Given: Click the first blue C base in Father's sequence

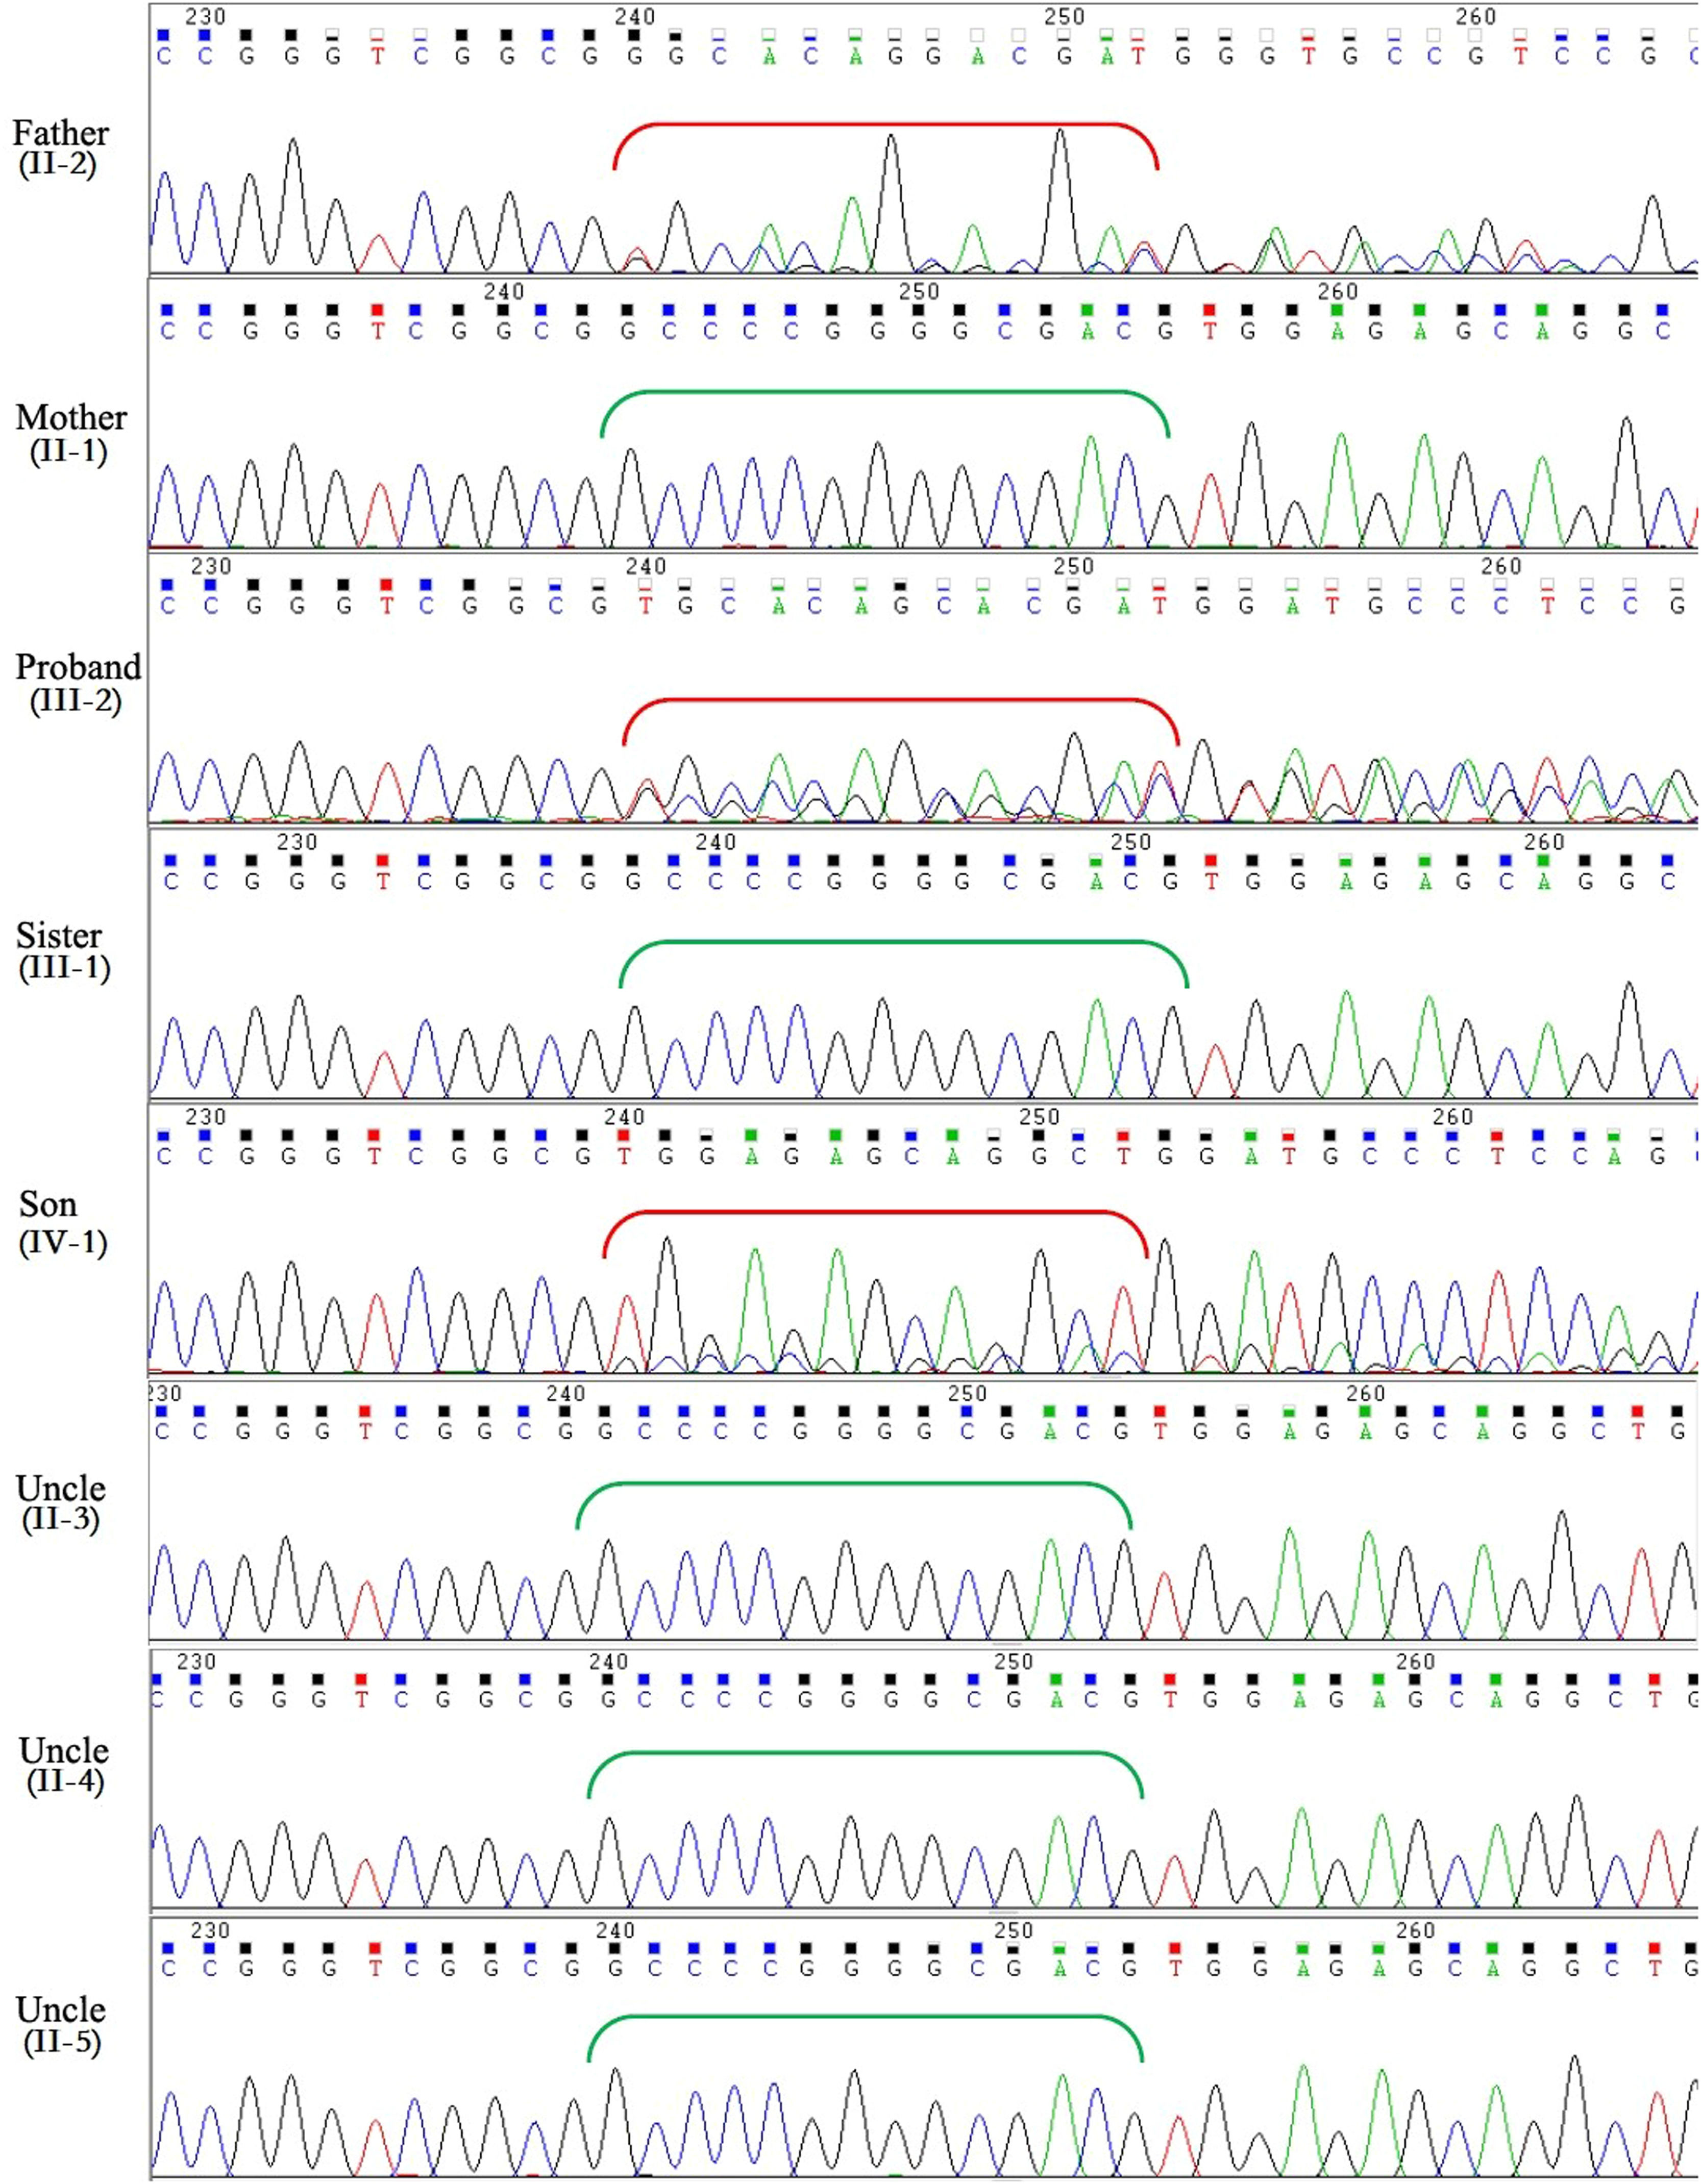Looking at the screenshot, I should (x=164, y=57).
